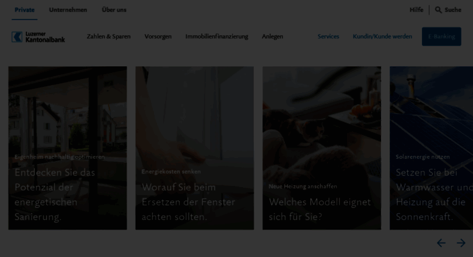Switch to the Unternehmen tab
The height and width of the screenshot is (257, 473).
click(x=68, y=10)
